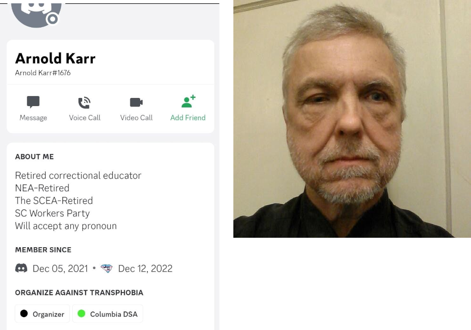The image size is (471, 330).
Task: Click the Discord logo profile avatar
Action: point(36,14)
